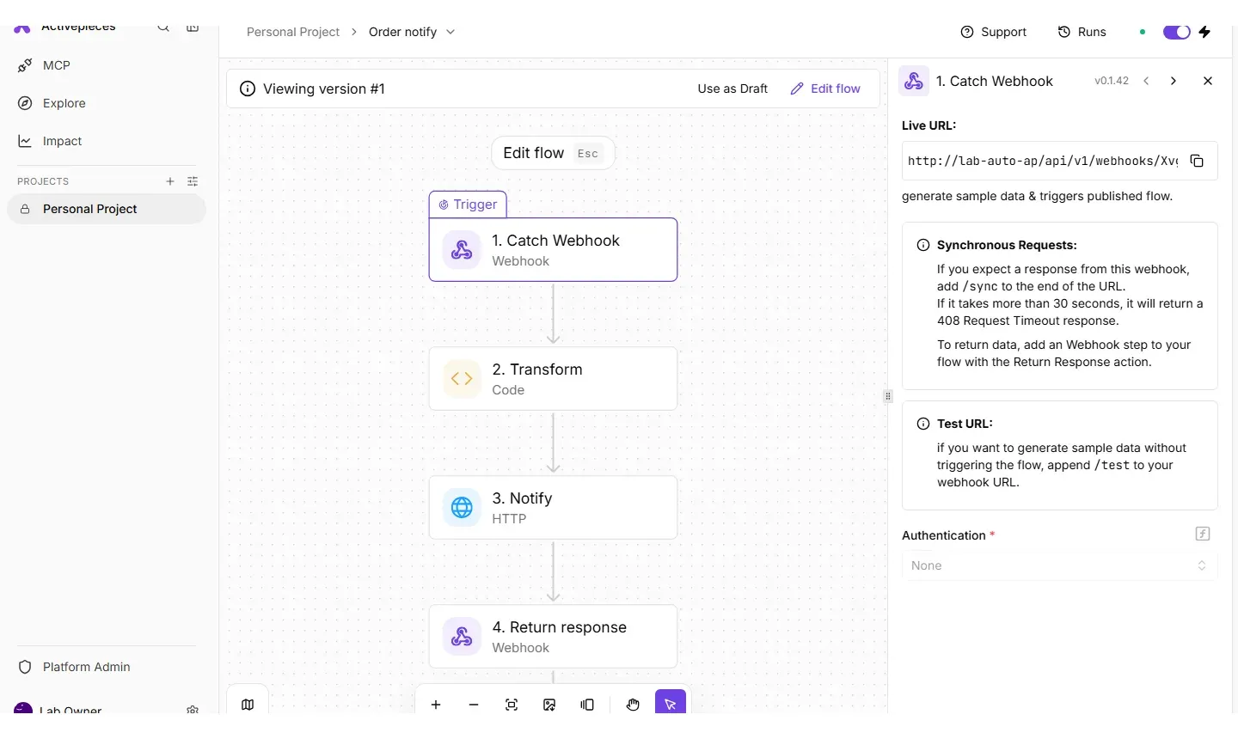
Task: Click the Notify HTTP globe icon
Action: (462, 508)
